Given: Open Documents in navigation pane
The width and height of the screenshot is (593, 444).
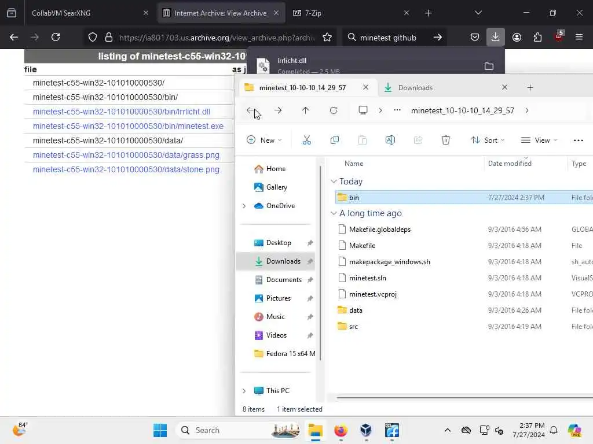Looking at the screenshot, I should (x=284, y=280).
